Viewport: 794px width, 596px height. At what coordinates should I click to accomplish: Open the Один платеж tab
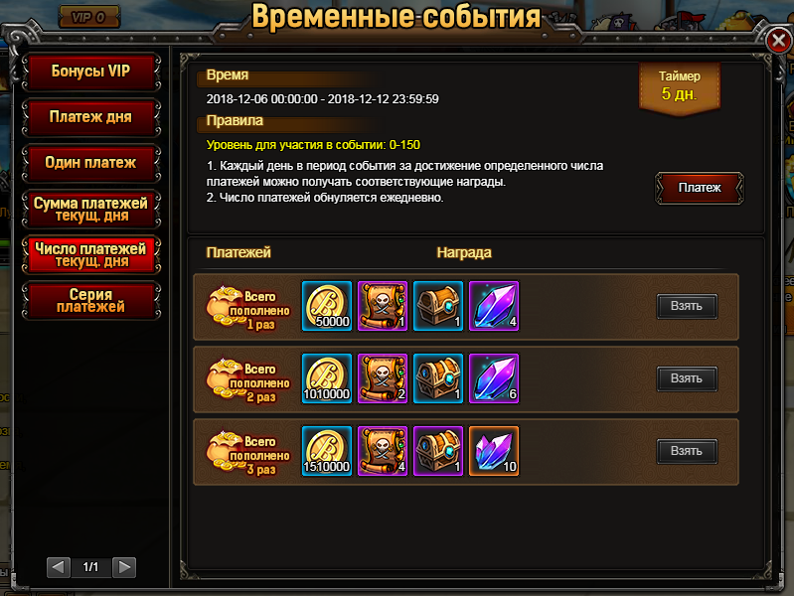(91, 163)
